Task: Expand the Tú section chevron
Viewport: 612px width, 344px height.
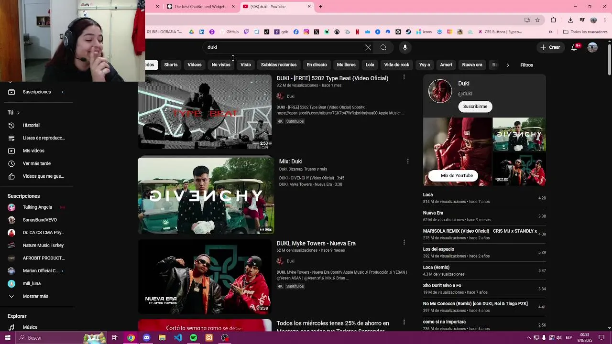Action: pyautogui.click(x=18, y=113)
